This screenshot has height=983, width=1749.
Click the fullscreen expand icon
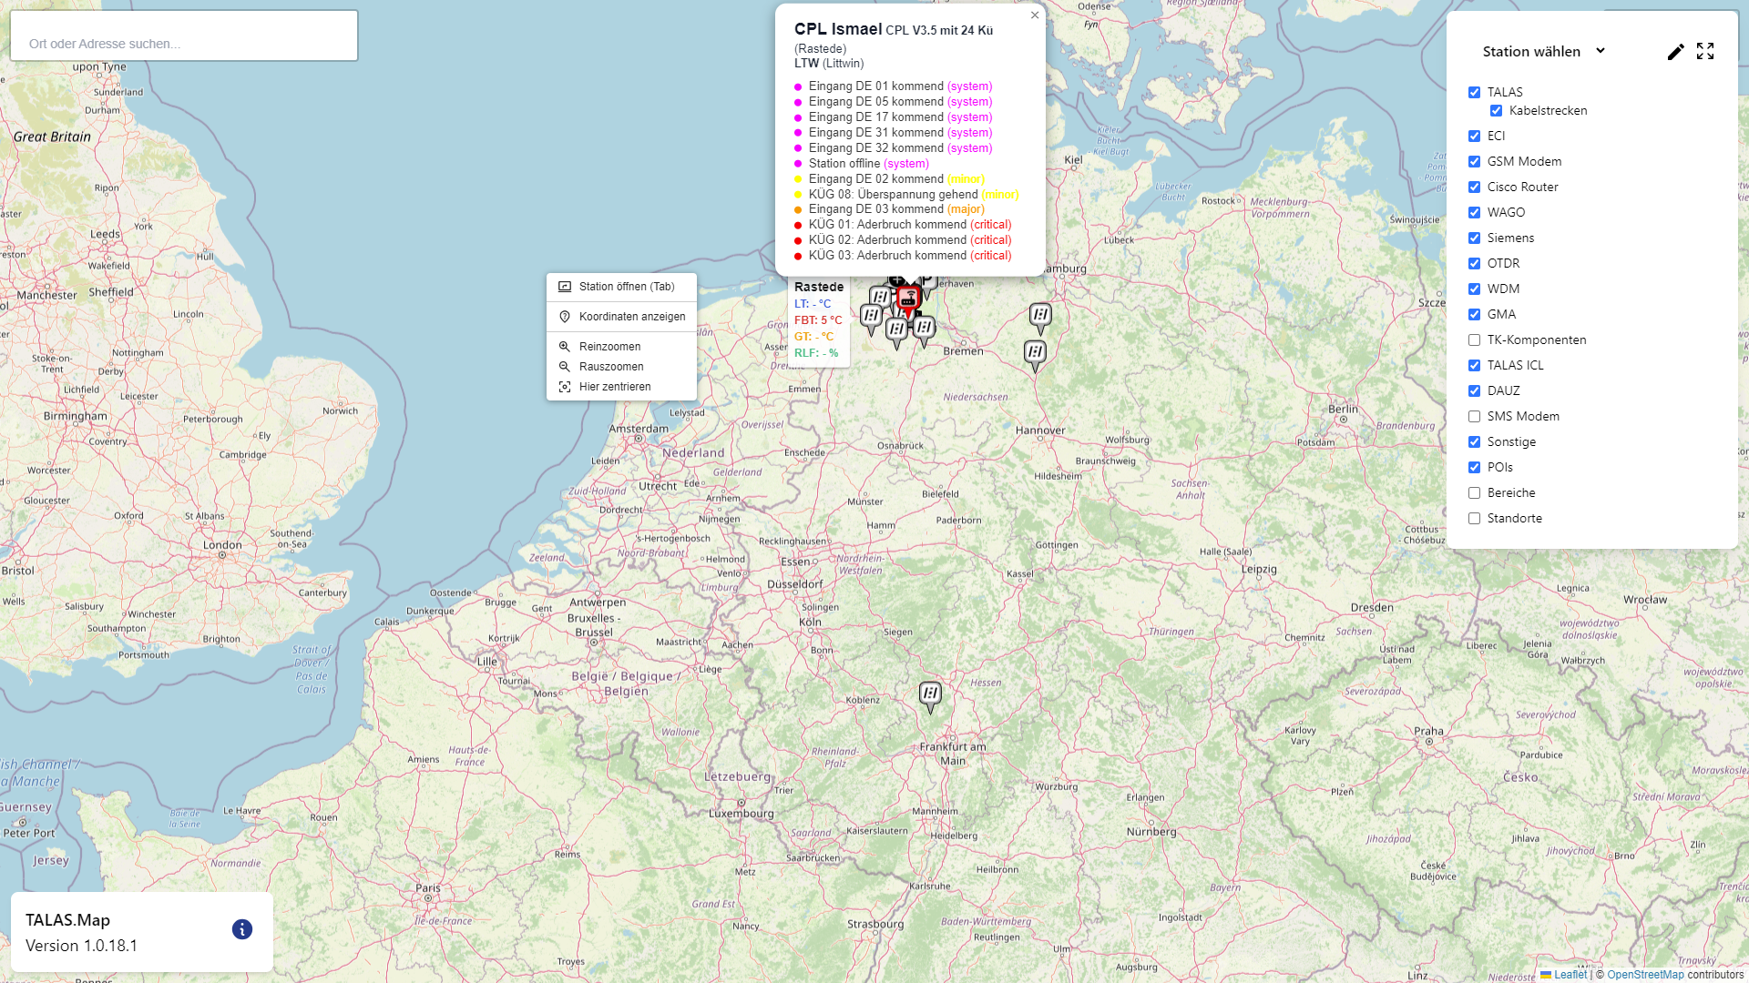(x=1705, y=52)
